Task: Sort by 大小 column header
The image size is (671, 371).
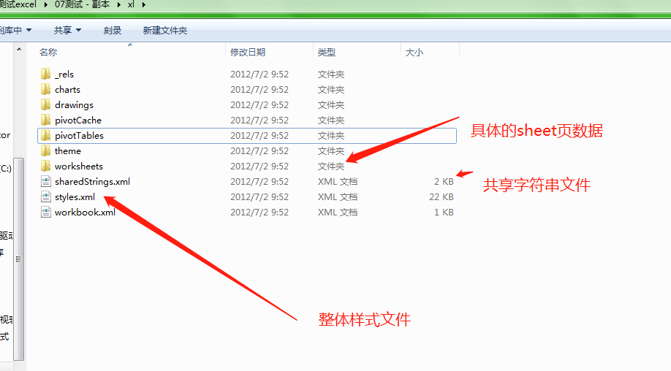Action: pyautogui.click(x=414, y=52)
